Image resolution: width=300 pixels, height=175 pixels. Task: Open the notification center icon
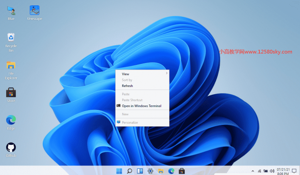(294, 171)
